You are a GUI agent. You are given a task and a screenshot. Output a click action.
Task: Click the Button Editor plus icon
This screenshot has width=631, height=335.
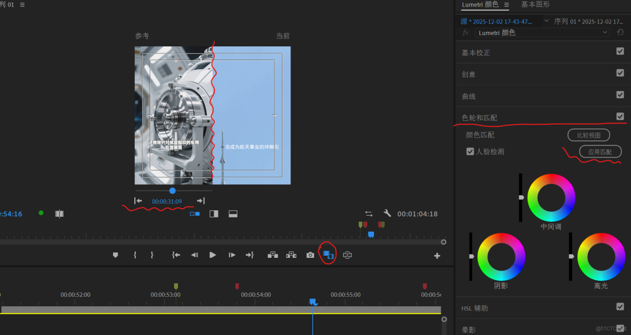click(437, 256)
